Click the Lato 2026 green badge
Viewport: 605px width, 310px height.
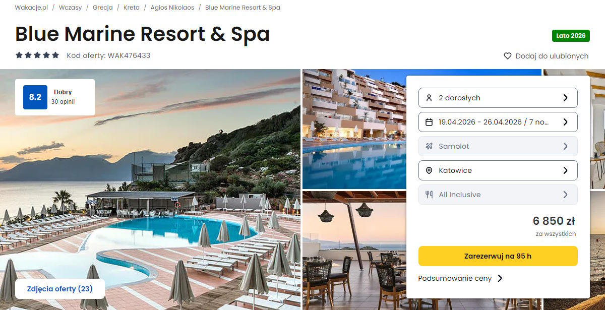coord(571,36)
